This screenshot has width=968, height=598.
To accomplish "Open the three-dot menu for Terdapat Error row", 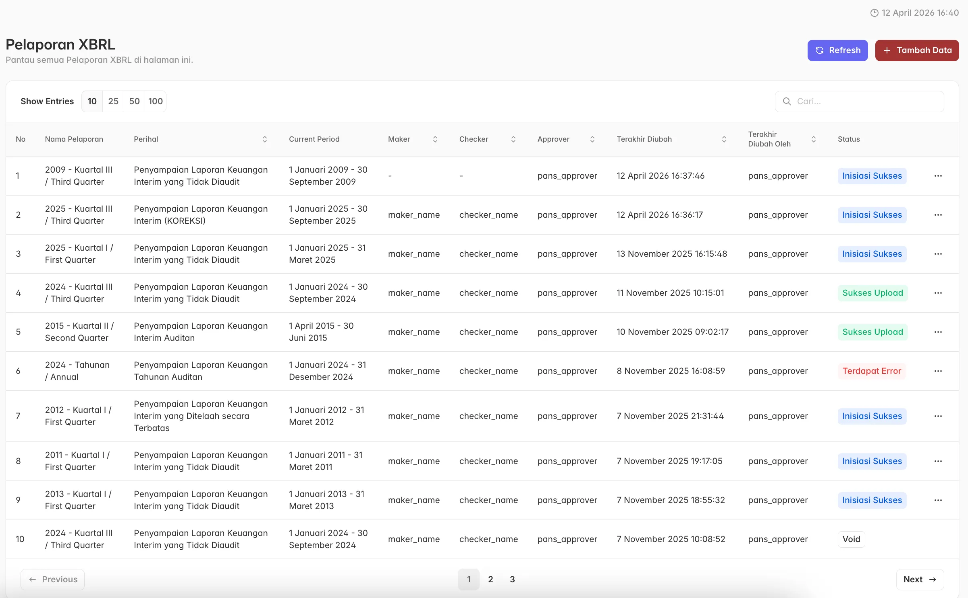I will [938, 371].
